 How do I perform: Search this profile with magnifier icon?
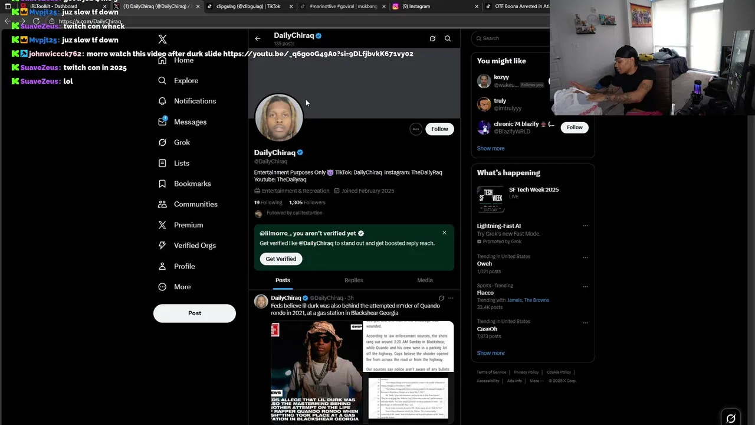pos(448,38)
